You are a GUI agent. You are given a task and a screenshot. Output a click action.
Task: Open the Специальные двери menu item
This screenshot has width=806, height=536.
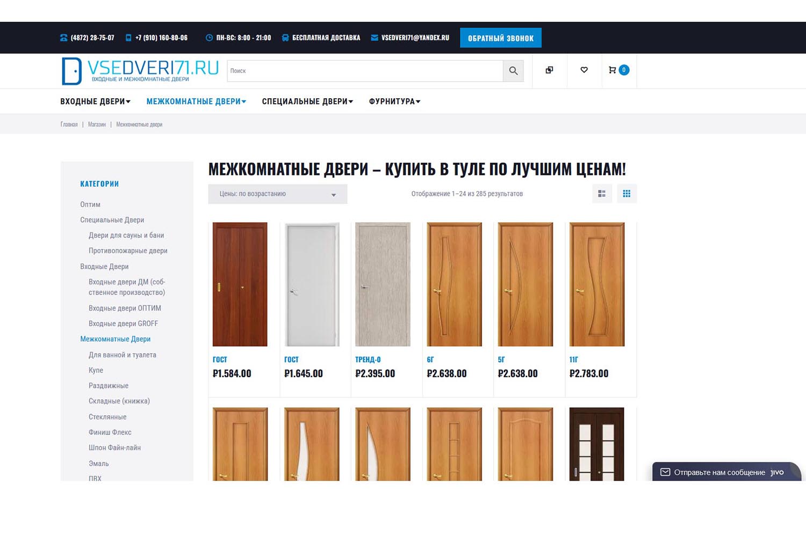[x=307, y=101]
